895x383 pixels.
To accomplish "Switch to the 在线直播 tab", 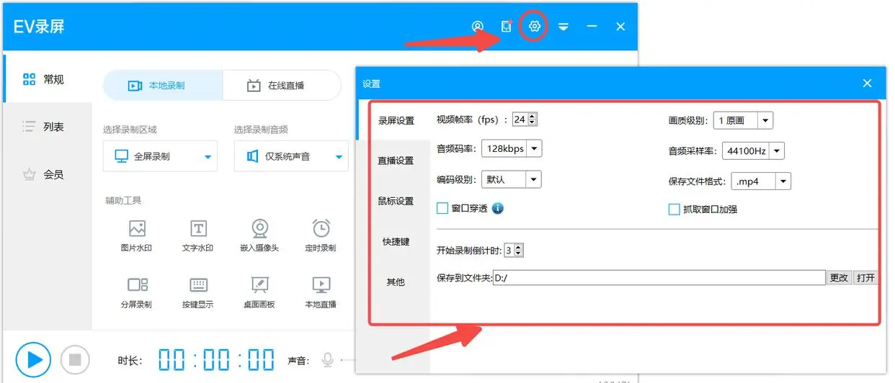I will click(x=281, y=85).
